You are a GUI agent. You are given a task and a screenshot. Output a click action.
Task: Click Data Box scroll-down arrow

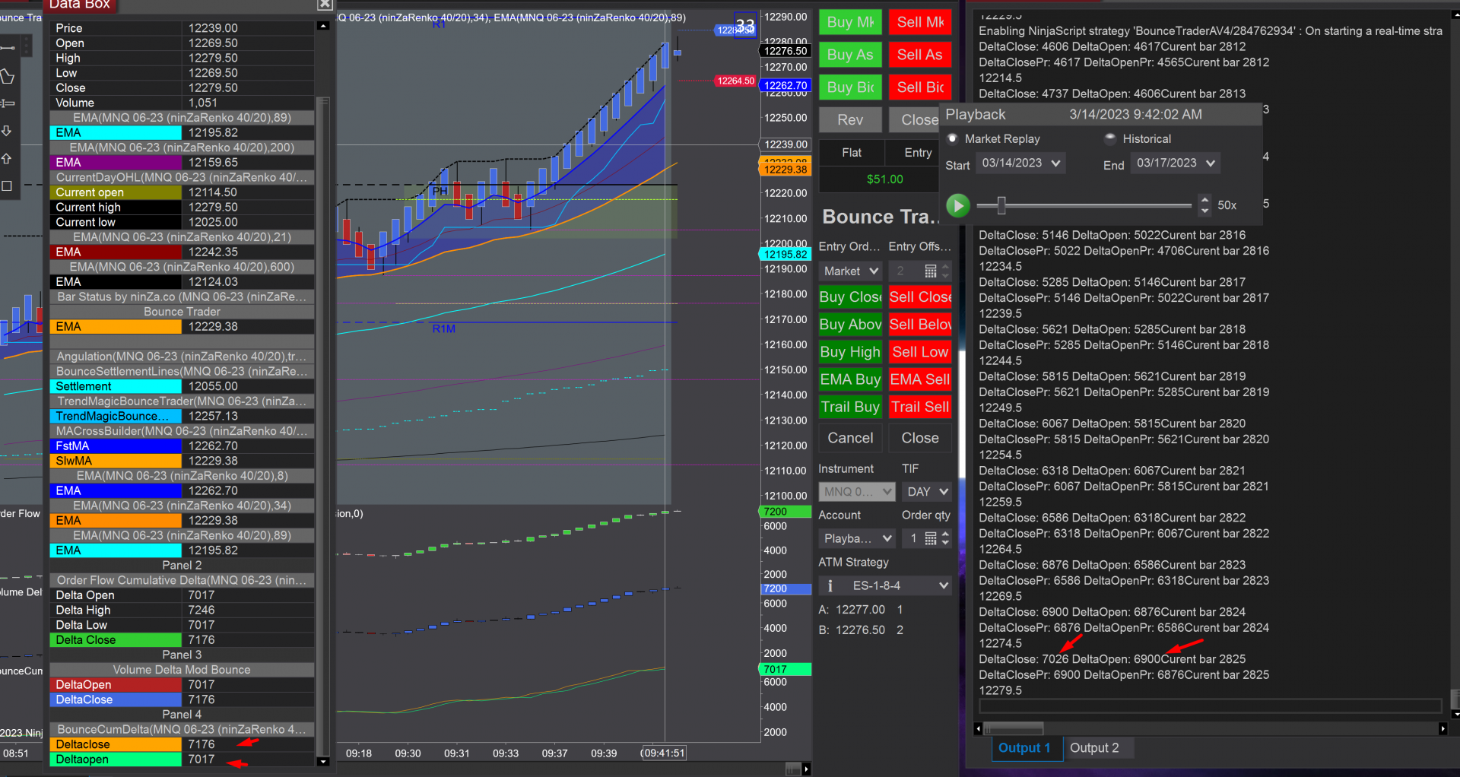[x=323, y=761]
